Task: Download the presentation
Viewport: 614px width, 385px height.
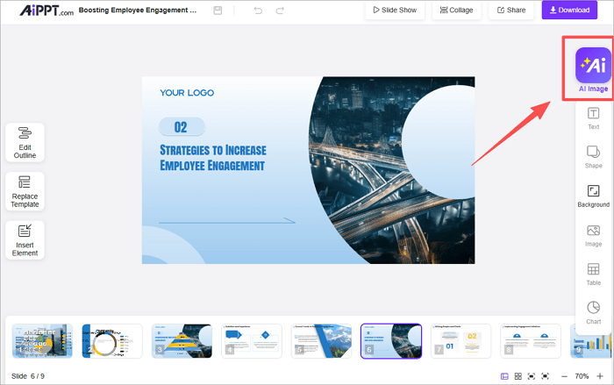Action: coord(576,11)
